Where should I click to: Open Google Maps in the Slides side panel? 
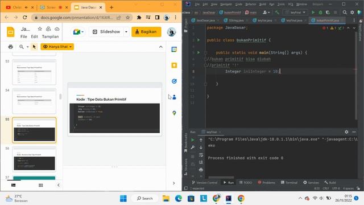(x=174, y=113)
